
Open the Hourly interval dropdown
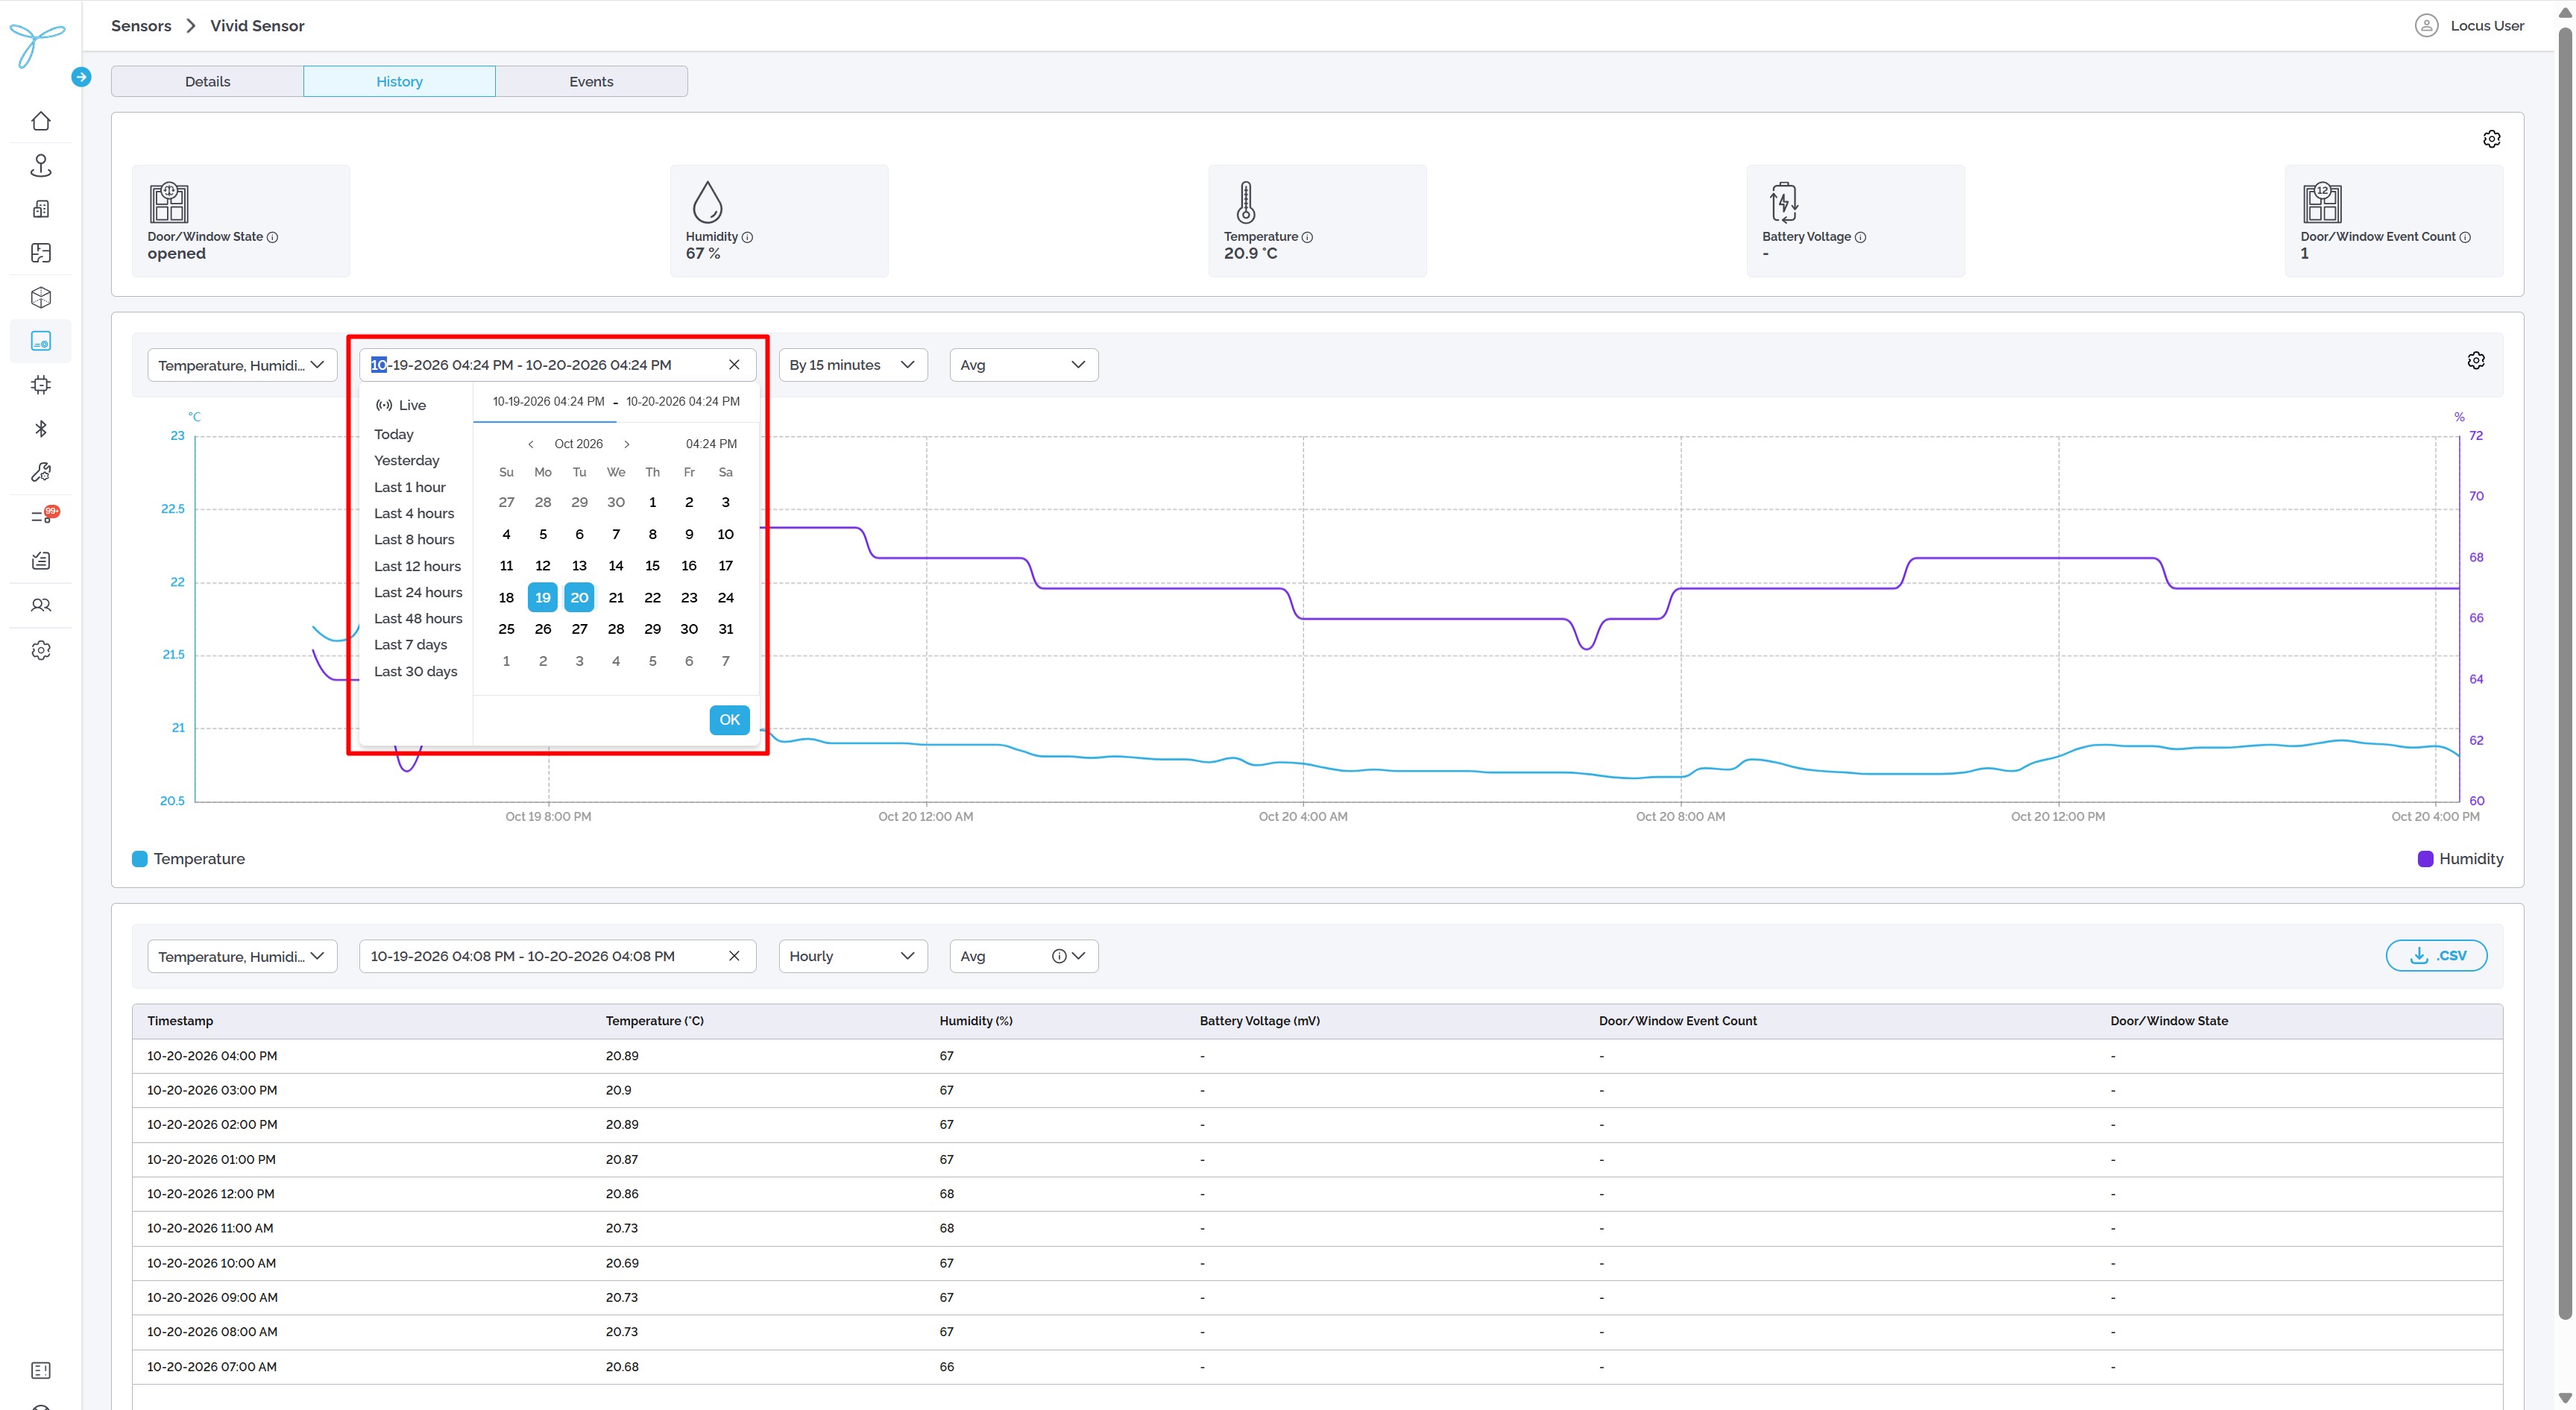(x=853, y=956)
